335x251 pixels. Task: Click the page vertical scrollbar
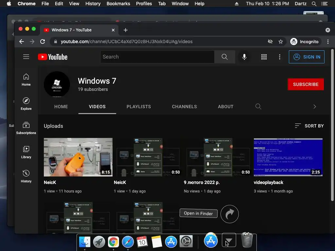pyautogui.click(x=332, y=125)
